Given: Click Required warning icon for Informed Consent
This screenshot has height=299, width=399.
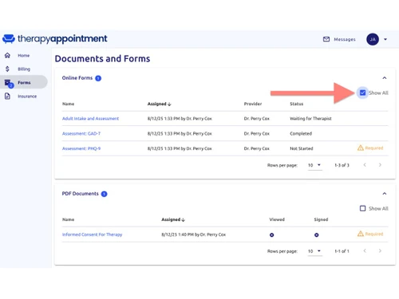Looking at the screenshot, I should (x=361, y=234).
